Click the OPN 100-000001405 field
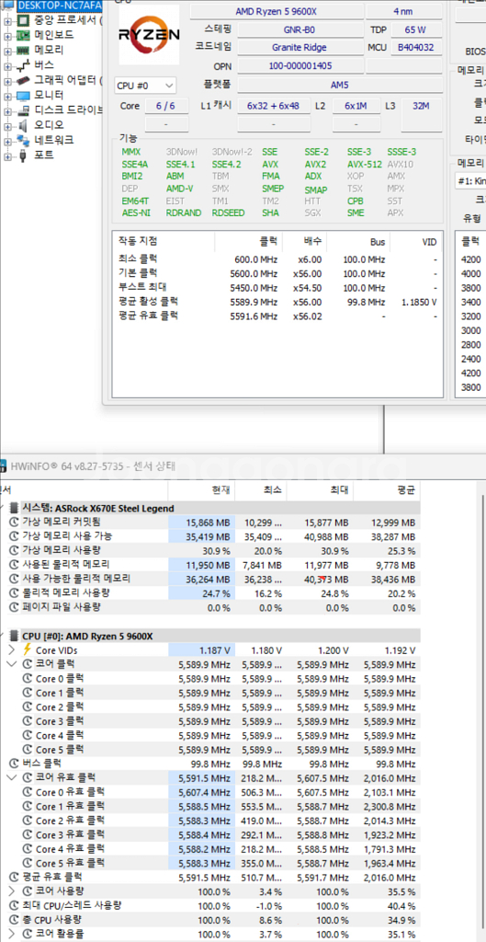The height and width of the screenshot is (942, 486). [x=300, y=65]
